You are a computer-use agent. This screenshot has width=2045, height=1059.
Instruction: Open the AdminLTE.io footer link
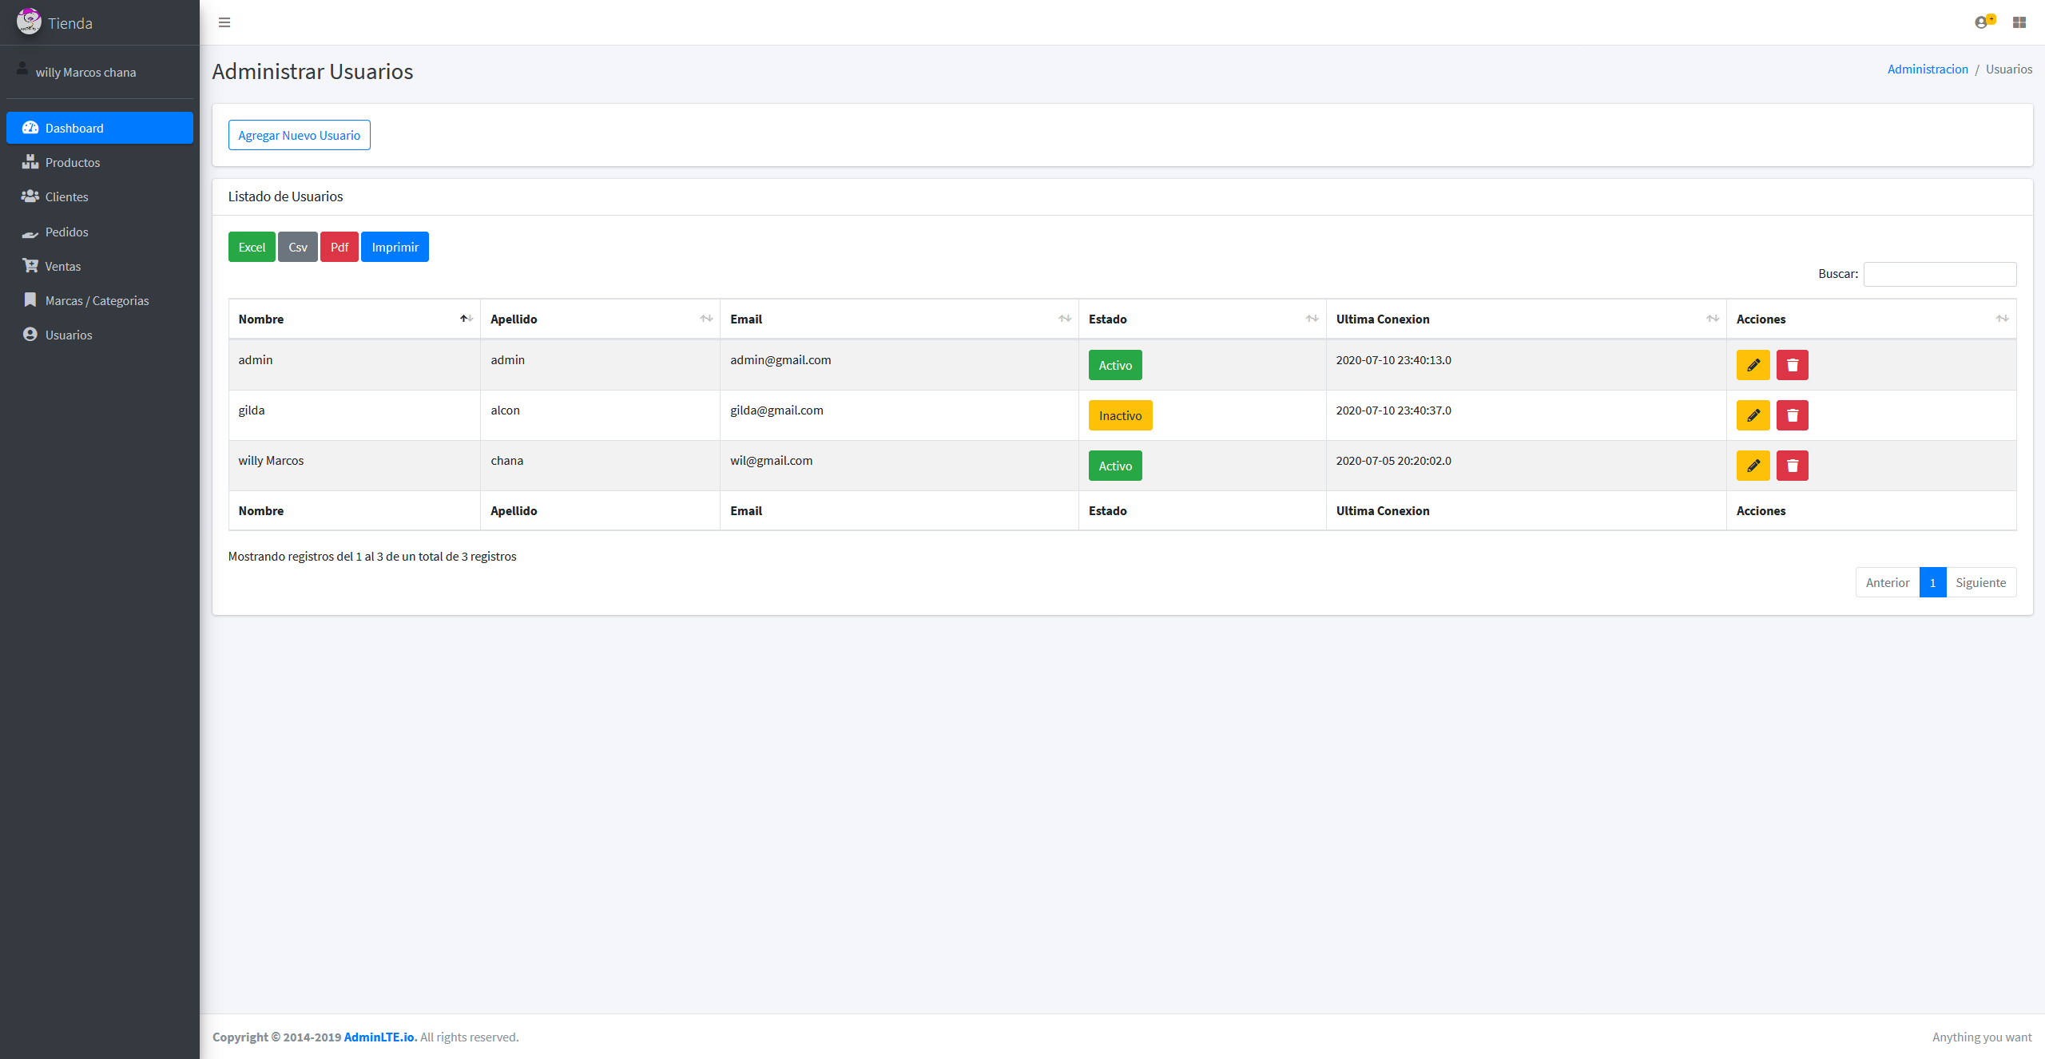379,1037
